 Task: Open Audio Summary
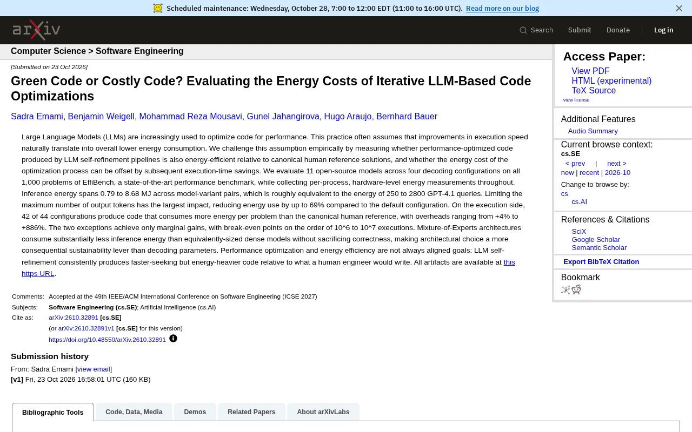tap(593, 131)
